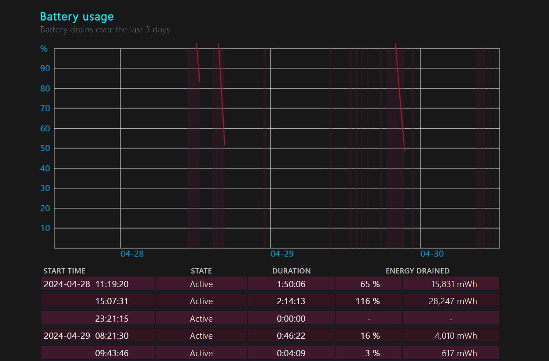Click the 90 label on percentage axis
The height and width of the screenshot is (361, 549).
[45, 68]
